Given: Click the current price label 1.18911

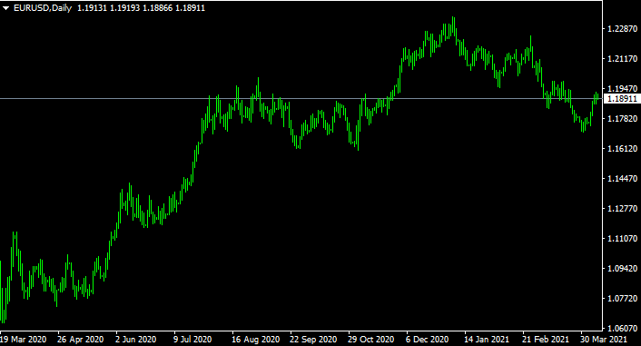Looking at the screenshot, I should tap(623, 99).
